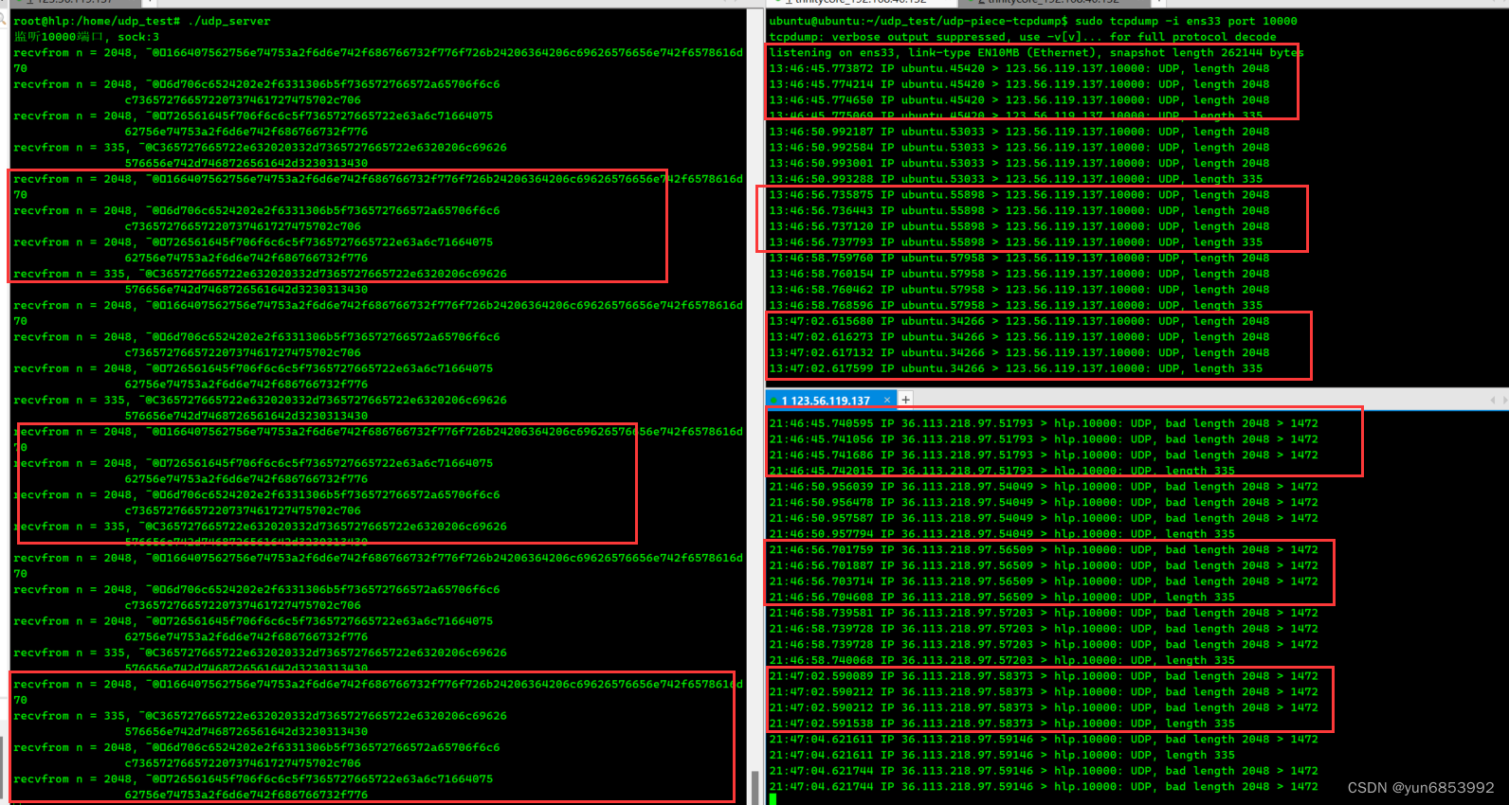1509x805 pixels.
Task: Select the 21:46:56.703714 bad length line
Action: tap(1044, 581)
